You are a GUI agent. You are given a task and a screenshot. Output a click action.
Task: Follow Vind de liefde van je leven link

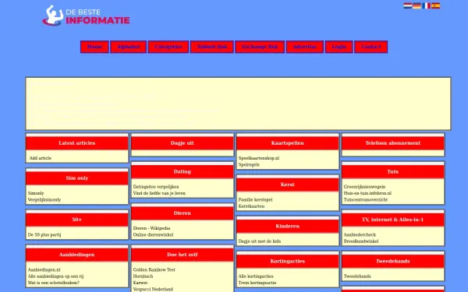[x=159, y=193]
